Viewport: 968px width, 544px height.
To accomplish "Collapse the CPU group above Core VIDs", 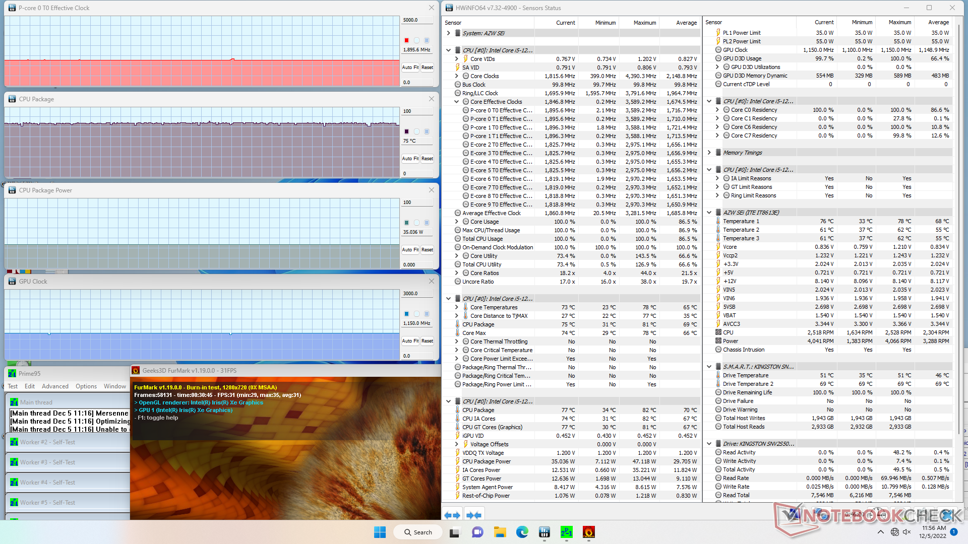I will pyautogui.click(x=448, y=50).
